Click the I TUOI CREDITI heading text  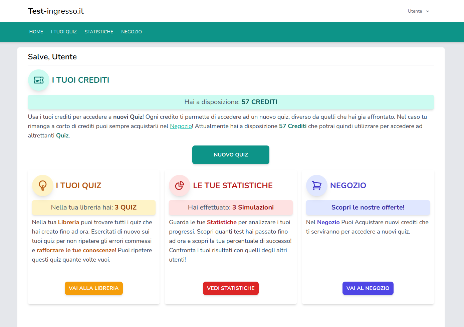(x=80, y=80)
